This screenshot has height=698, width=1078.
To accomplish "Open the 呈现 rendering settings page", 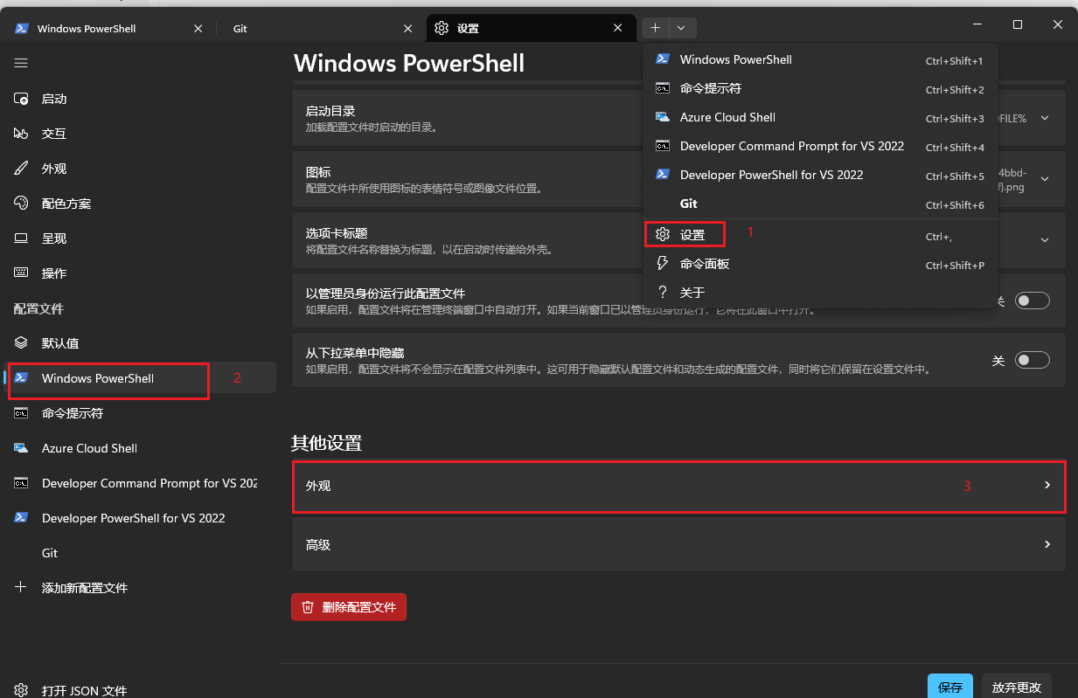I will click(54, 238).
